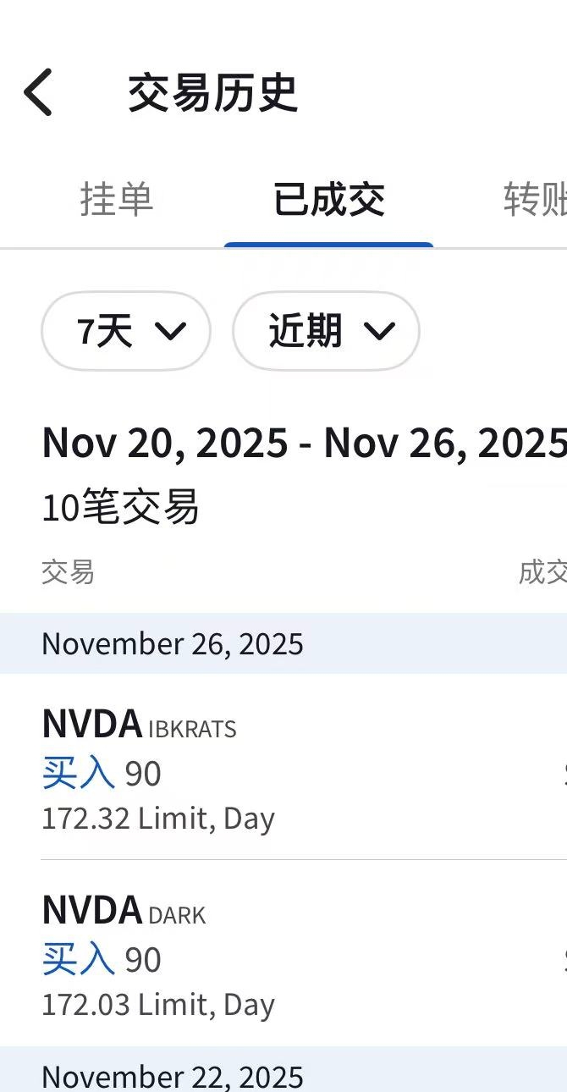The width and height of the screenshot is (567, 1092).
Task: Click the DARK exchange label
Action: [x=177, y=915]
